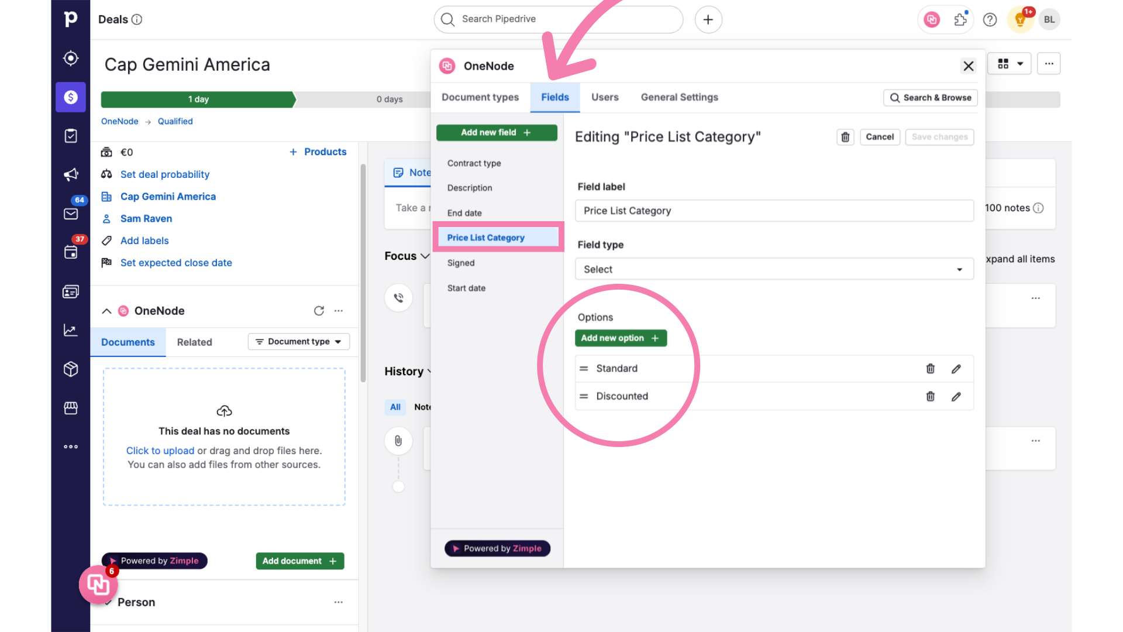Open the sidebar More dots menu
This screenshot has width=1123, height=632.
[x=71, y=446]
